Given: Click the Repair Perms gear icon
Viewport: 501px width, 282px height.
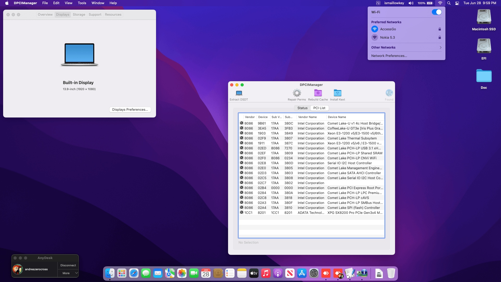Looking at the screenshot, I should pos(297,93).
